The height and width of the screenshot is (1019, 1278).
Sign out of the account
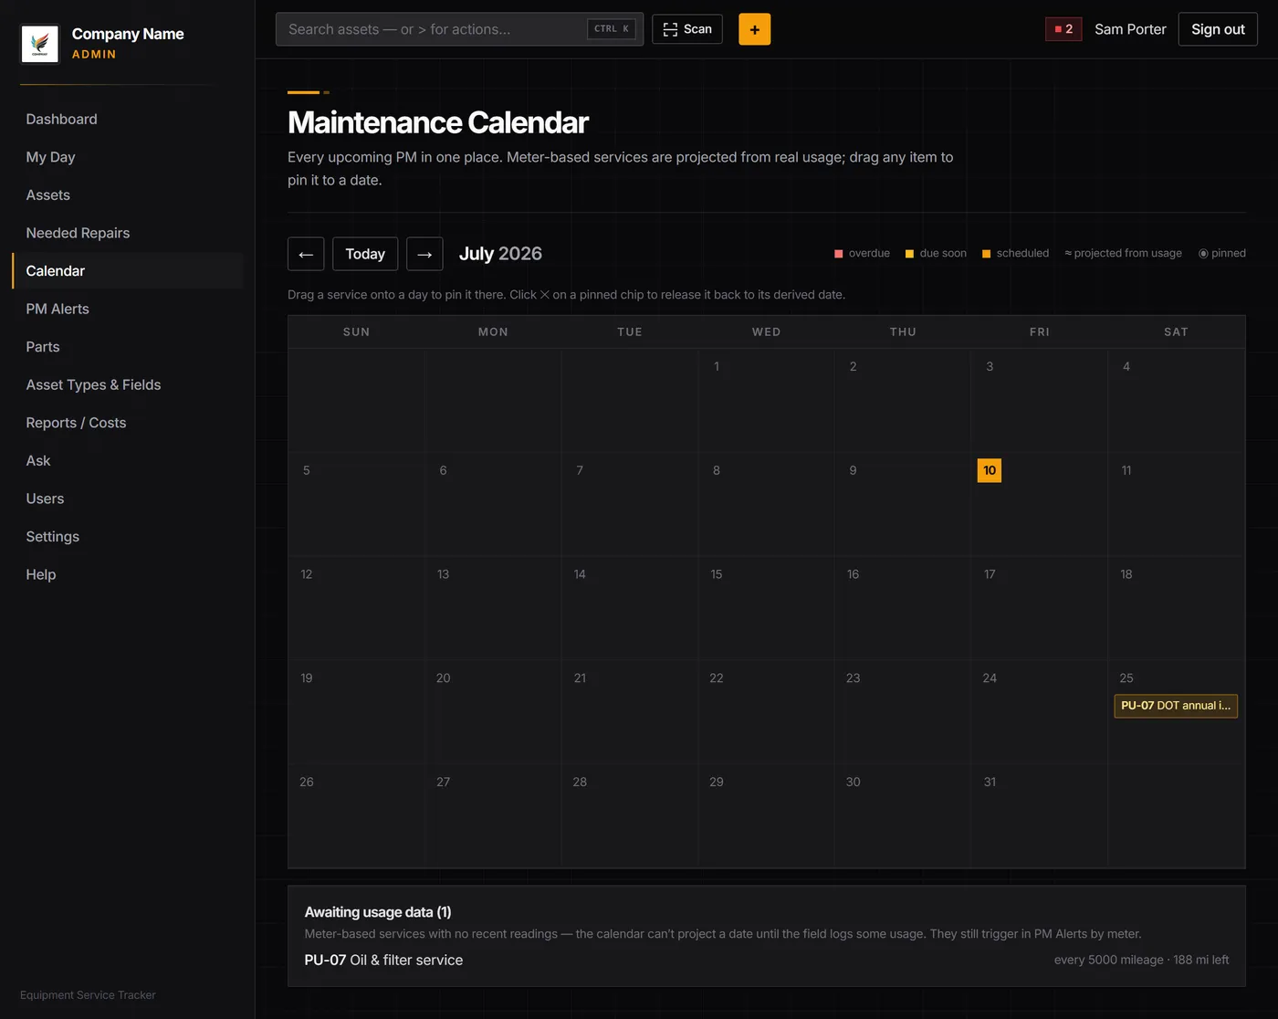(1218, 29)
